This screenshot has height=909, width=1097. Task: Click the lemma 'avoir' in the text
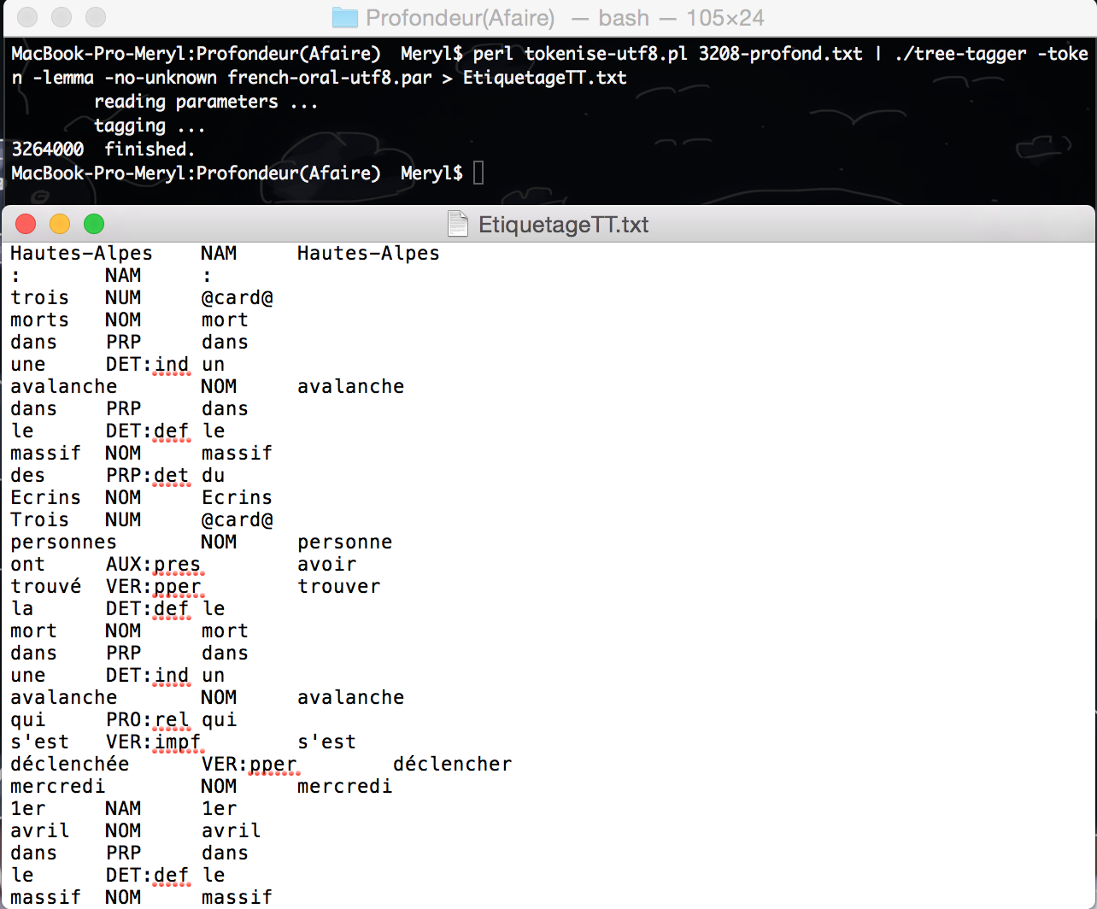tap(327, 565)
